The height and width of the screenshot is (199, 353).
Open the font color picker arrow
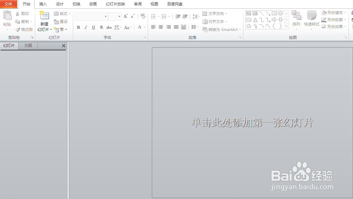[x=145, y=27]
